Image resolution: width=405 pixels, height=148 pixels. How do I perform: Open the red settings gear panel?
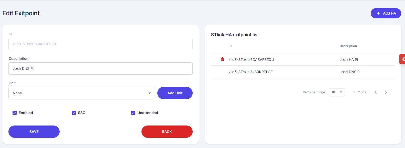click(x=403, y=59)
